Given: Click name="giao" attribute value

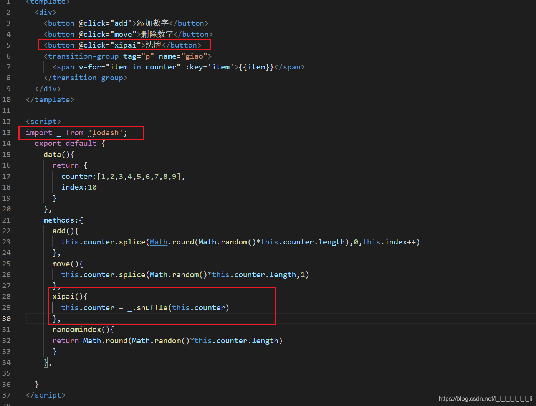Looking at the screenshot, I should [183, 56].
